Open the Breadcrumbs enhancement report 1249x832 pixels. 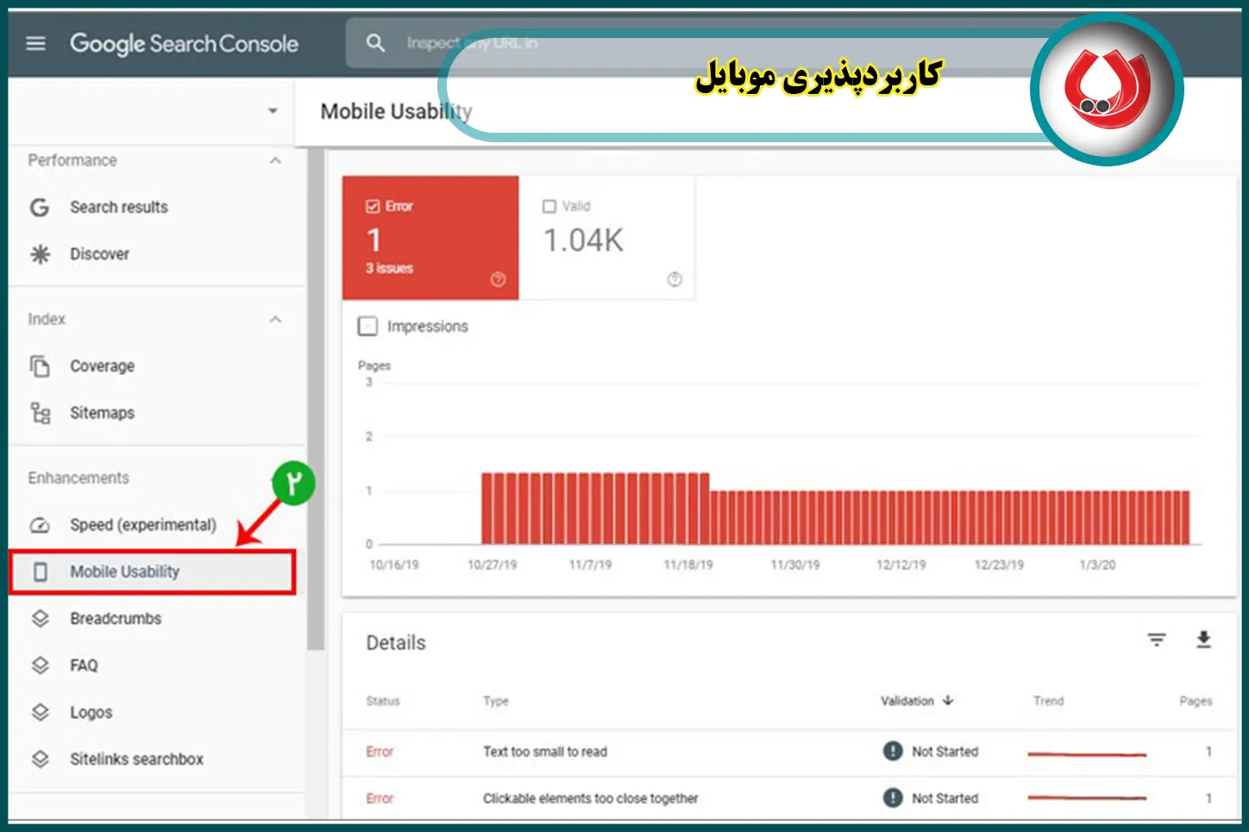coord(116,618)
